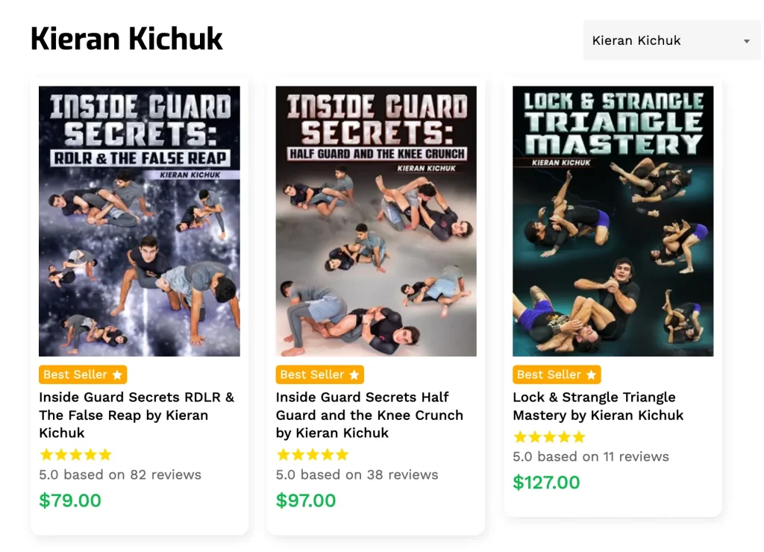This screenshot has height=552, width=764.
Task: Click Best Seller badge on Triangle Mastery product
Action: 557,374
